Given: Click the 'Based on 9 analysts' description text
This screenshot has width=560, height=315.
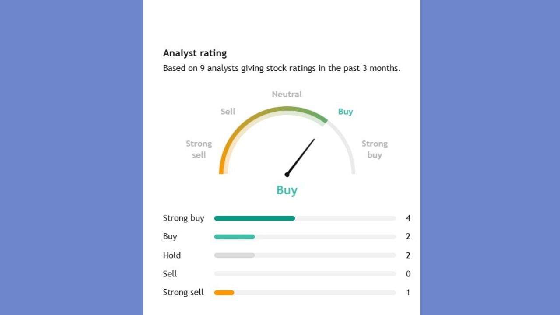Looking at the screenshot, I should click(281, 68).
